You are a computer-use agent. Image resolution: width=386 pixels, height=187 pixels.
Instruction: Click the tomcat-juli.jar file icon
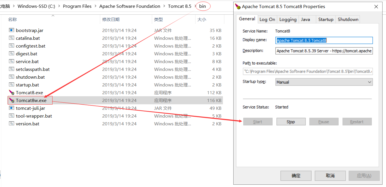tap(12, 108)
